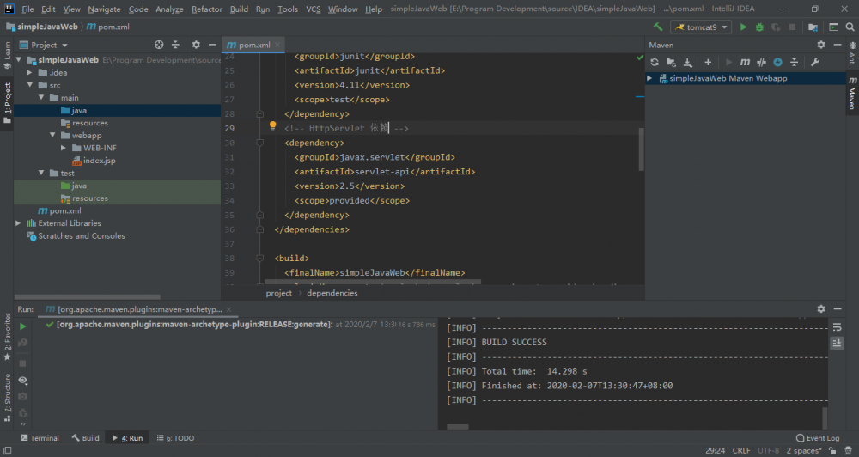This screenshot has width=859, height=457.
Task: Hide the Maven tool window
Action: click(x=838, y=45)
